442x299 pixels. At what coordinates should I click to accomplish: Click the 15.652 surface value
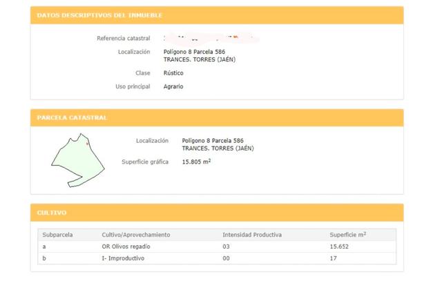340,247
